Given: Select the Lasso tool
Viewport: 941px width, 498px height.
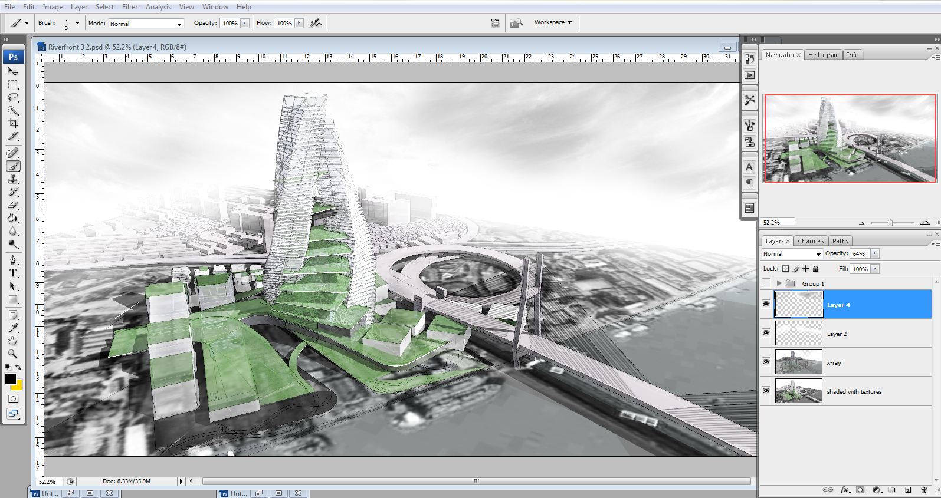Looking at the screenshot, I should [x=13, y=98].
